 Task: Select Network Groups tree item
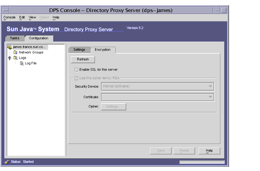[31, 52]
